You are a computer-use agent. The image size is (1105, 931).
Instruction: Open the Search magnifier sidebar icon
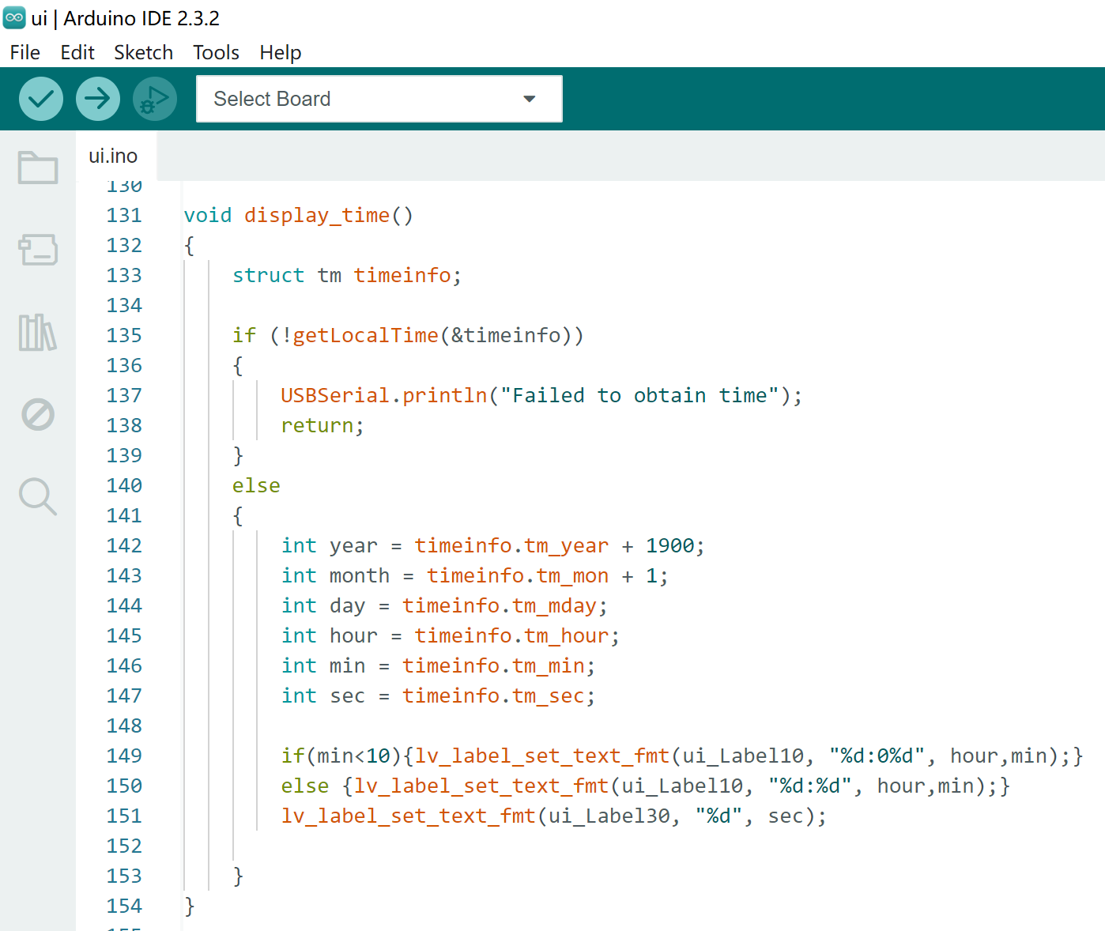pyautogui.click(x=38, y=496)
